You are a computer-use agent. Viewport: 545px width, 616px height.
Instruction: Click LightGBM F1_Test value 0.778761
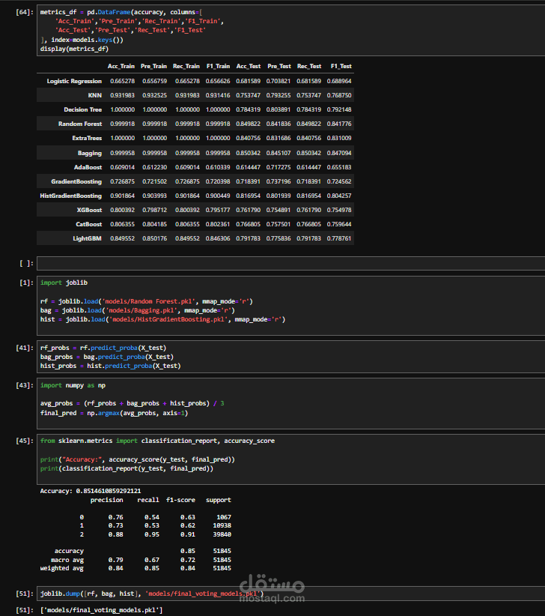(339, 238)
